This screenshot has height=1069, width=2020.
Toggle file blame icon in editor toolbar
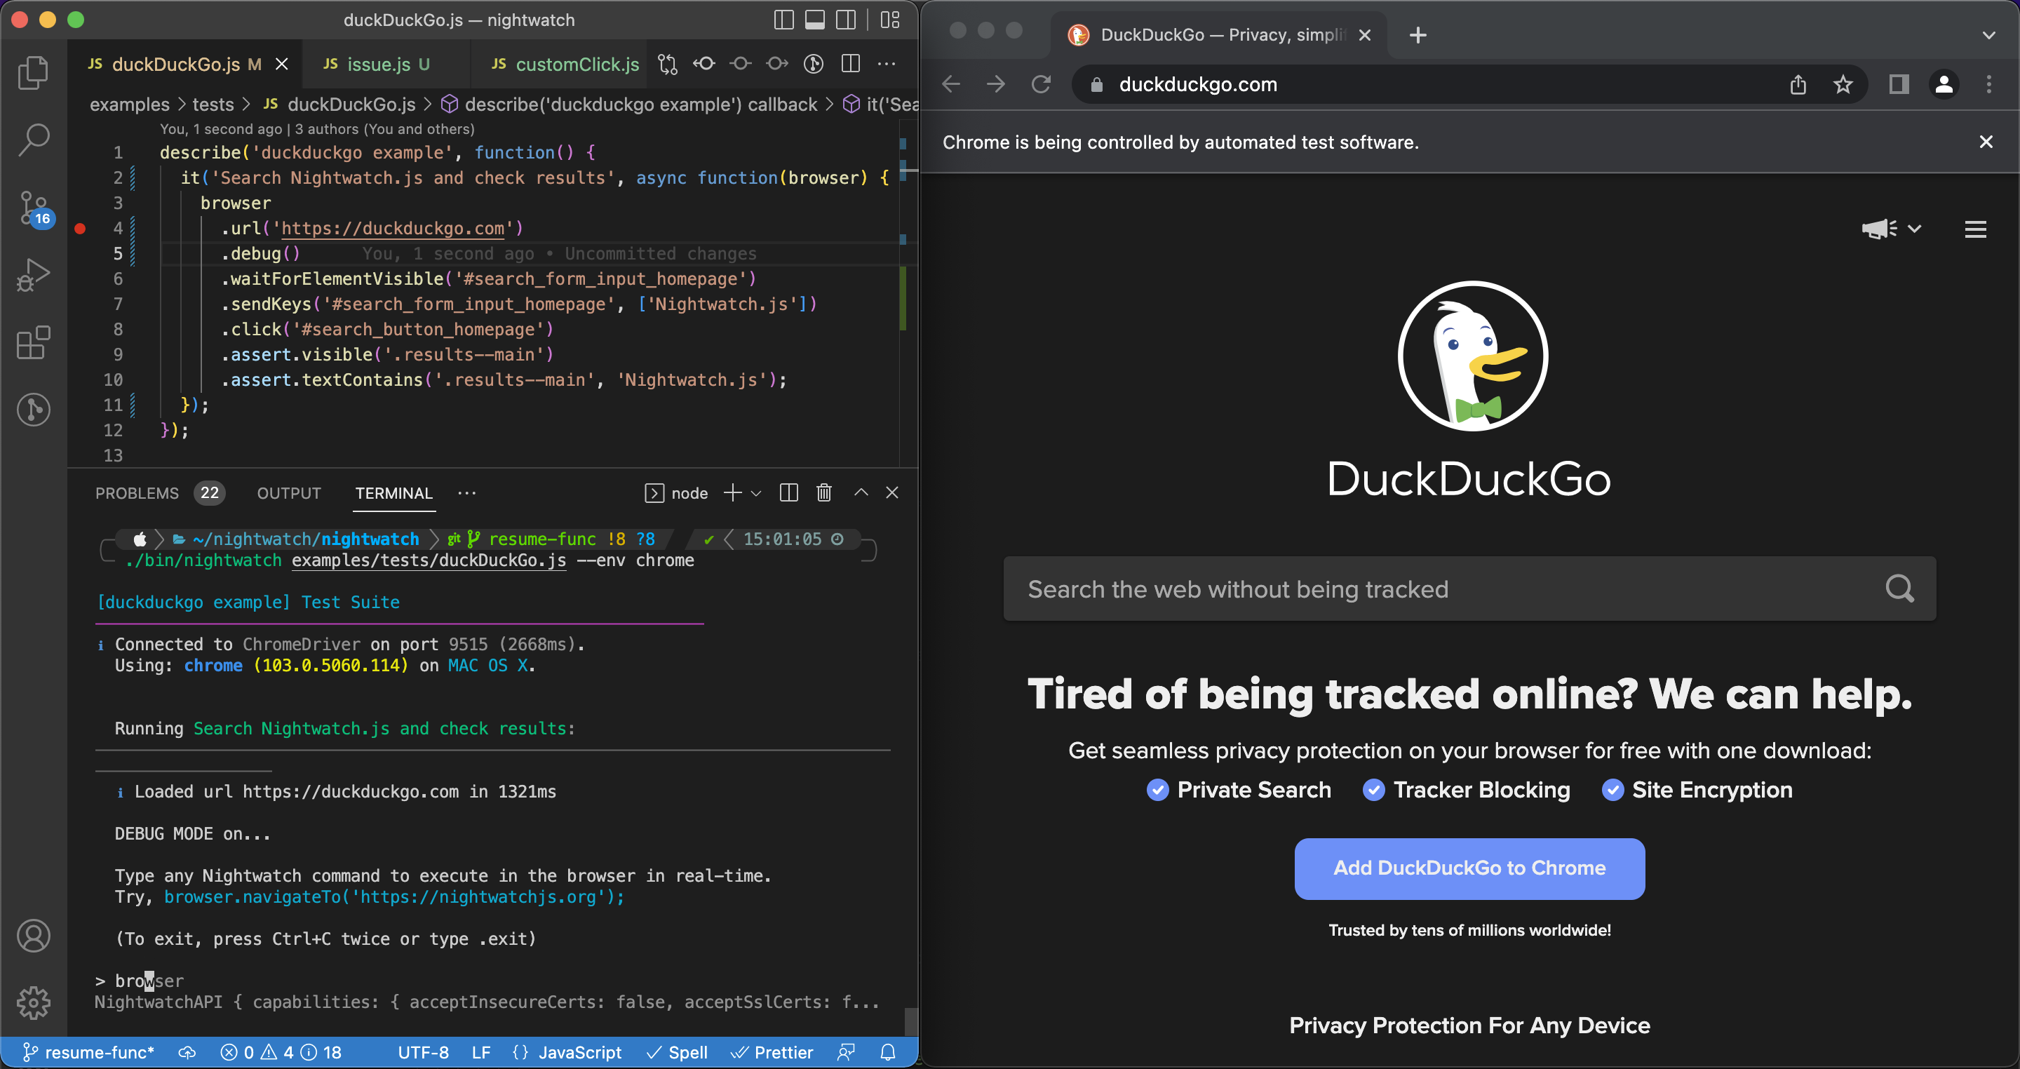coord(813,65)
